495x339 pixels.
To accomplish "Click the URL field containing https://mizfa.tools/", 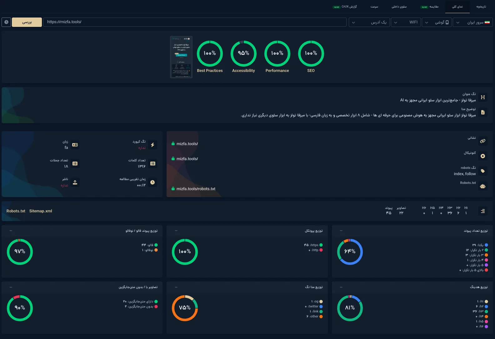I will [x=195, y=22].
